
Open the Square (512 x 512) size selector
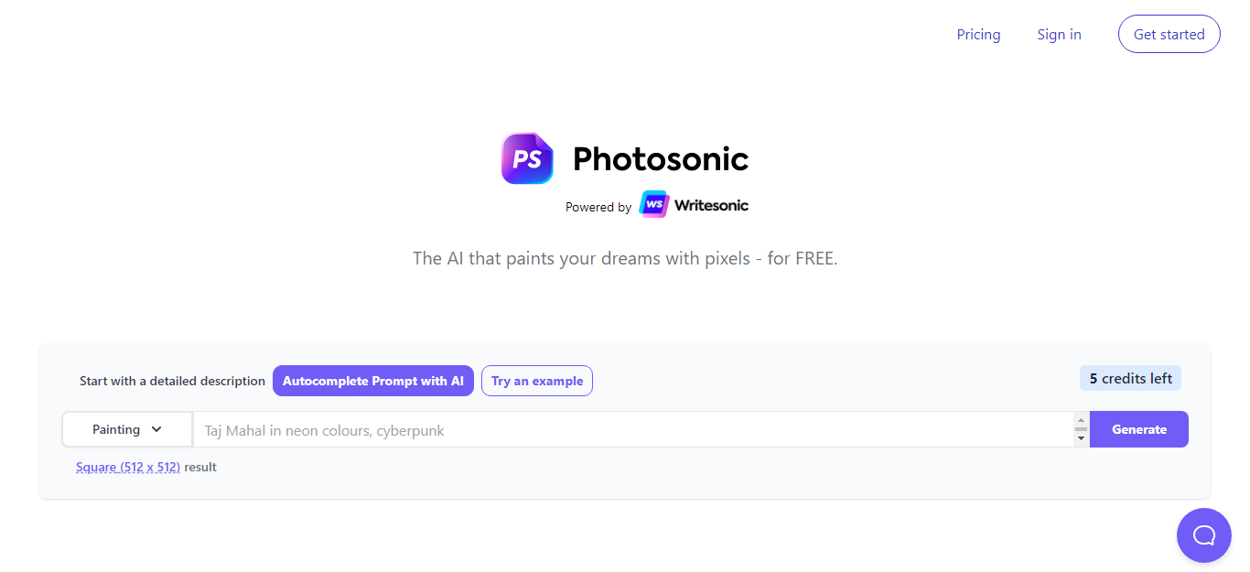[127, 466]
